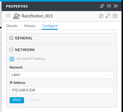123x112 pixels.
Task: Collapse the Properties panel with double-chevron icon
Action: coord(116,6)
